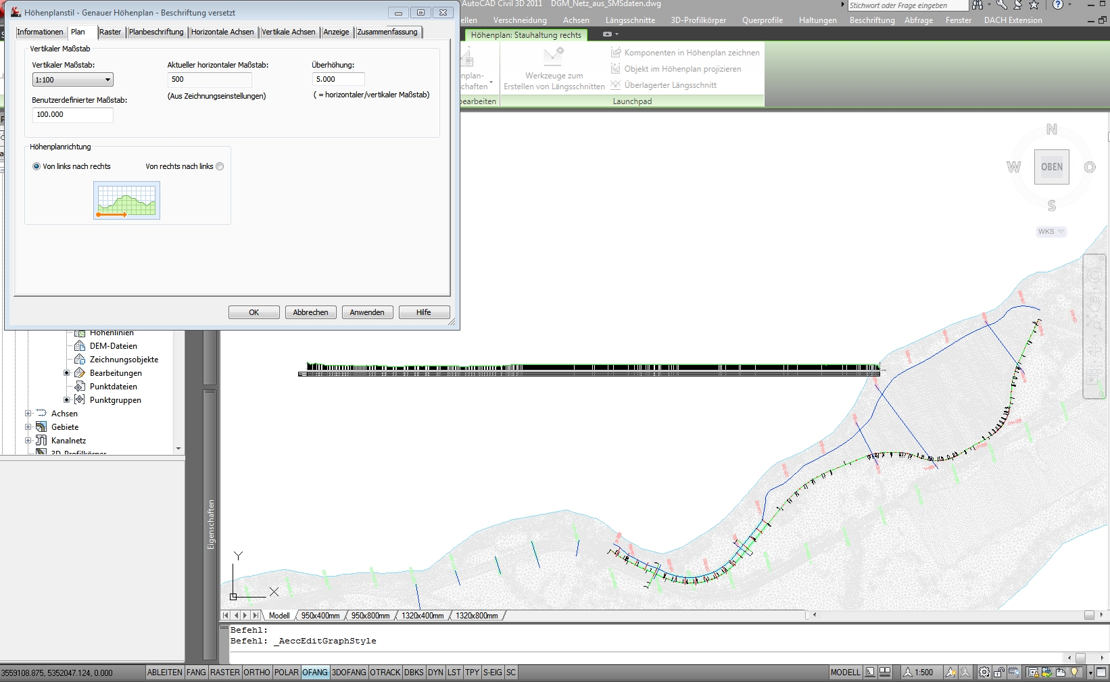Expand the Punktgruppen tree node
The width and height of the screenshot is (1110, 682).
pyautogui.click(x=67, y=399)
